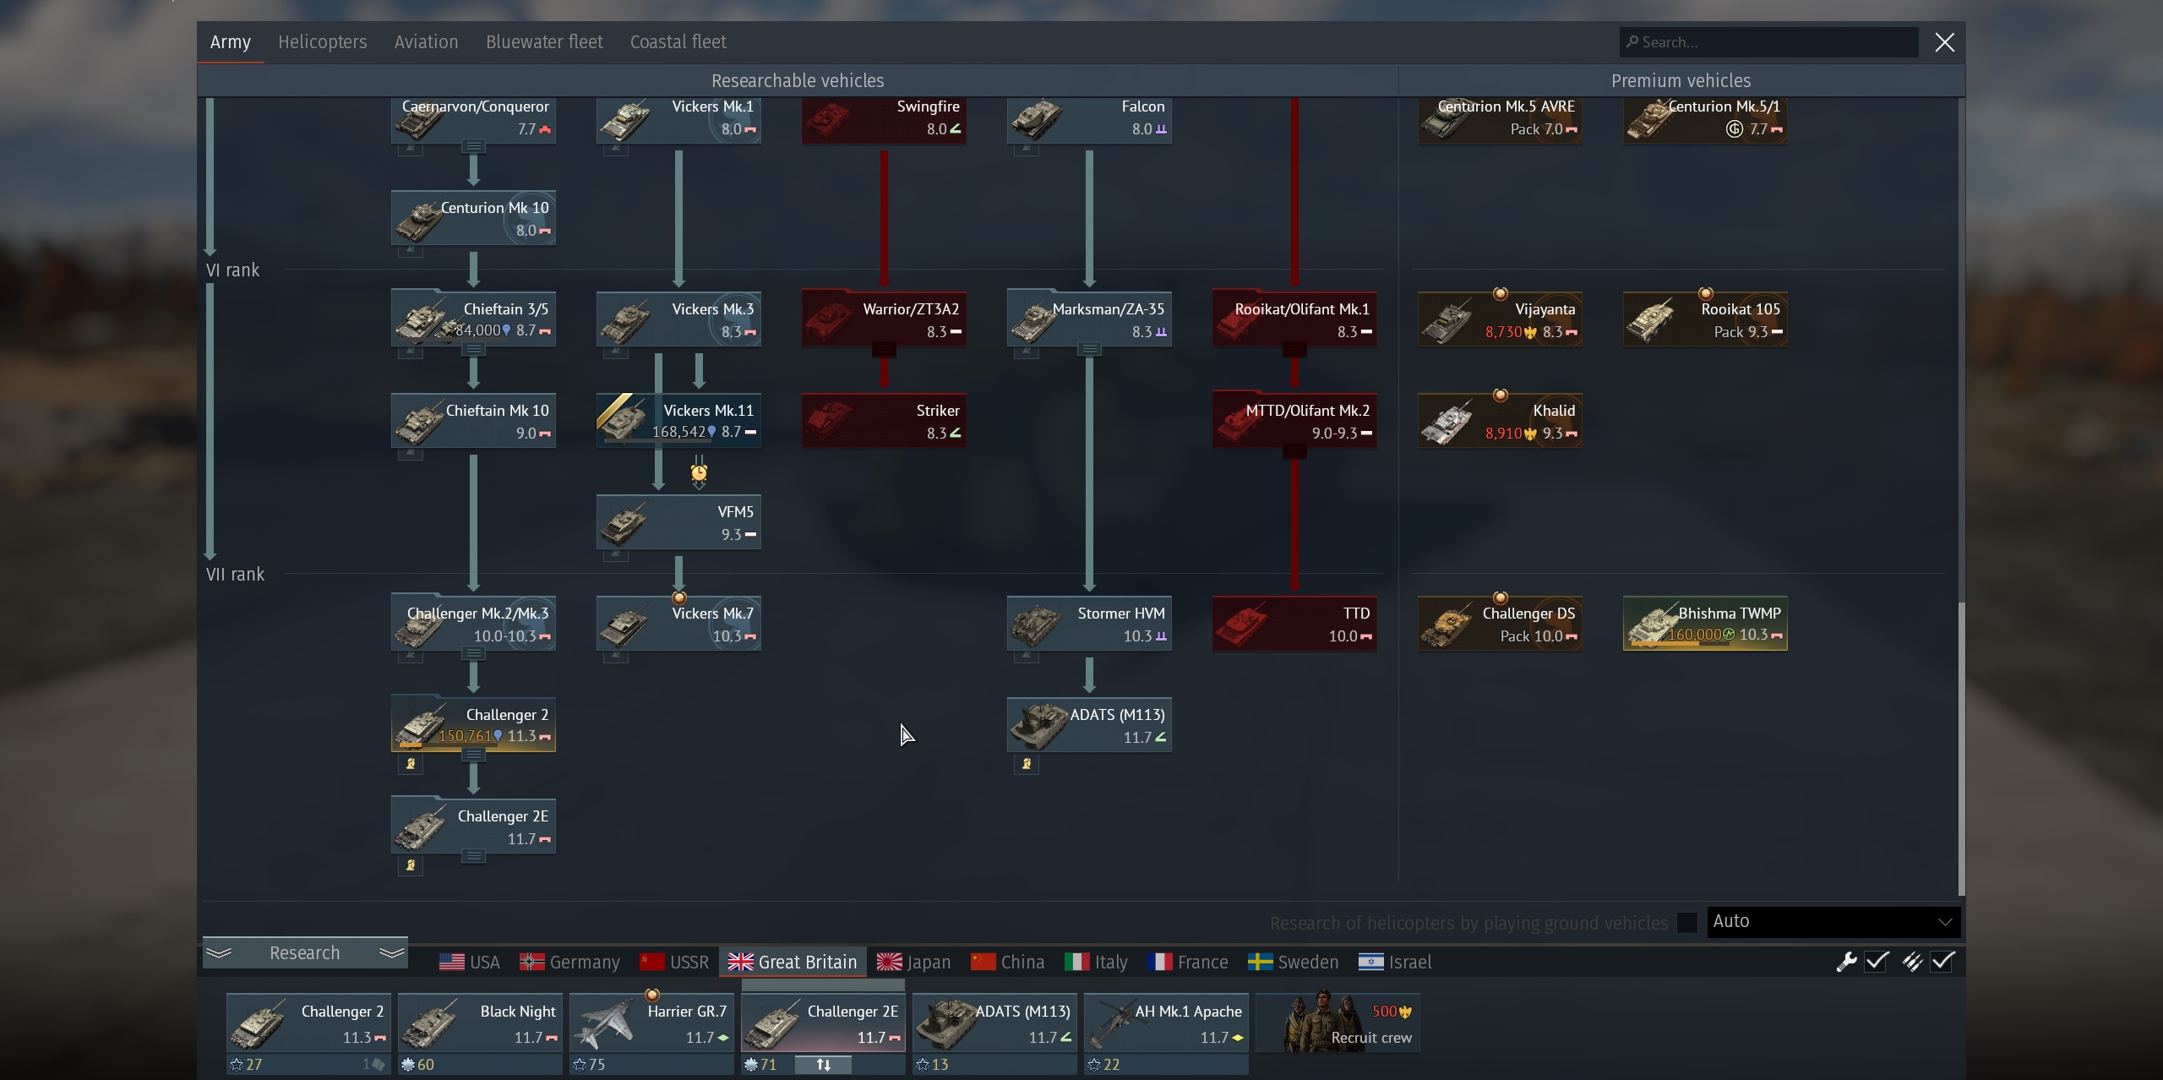Image resolution: width=2163 pixels, height=1080 pixels.
Task: Click the Search input field
Action: tap(1768, 42)
